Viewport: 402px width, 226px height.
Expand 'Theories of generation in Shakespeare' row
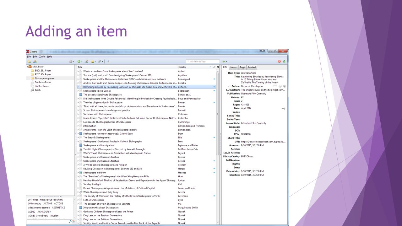click(78, 103)
